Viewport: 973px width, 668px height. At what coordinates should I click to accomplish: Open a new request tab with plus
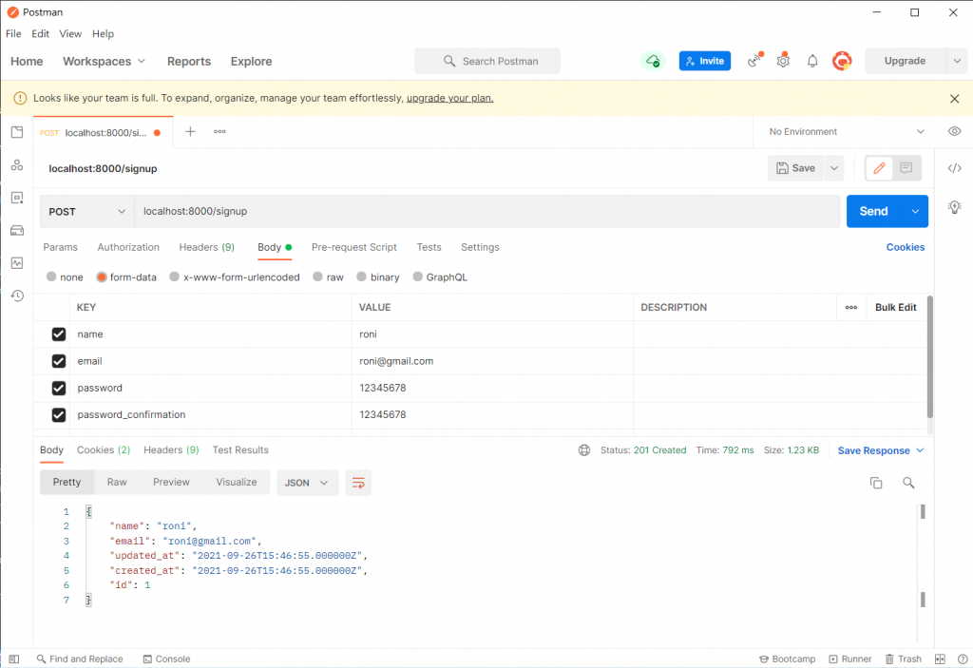coord(190,132)
